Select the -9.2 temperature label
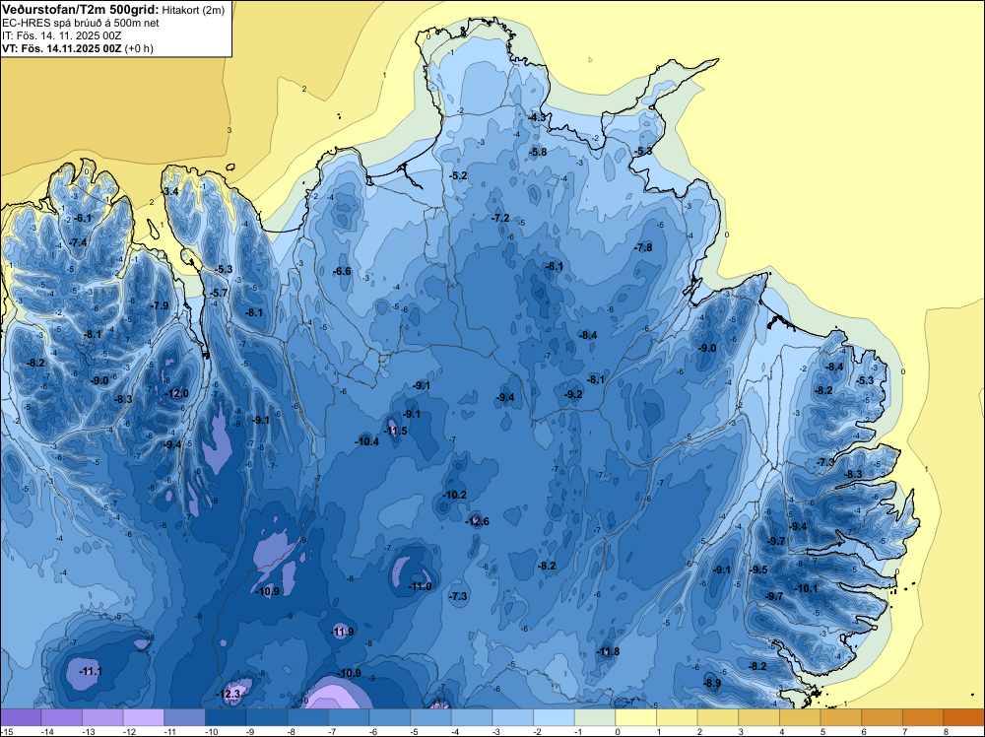Screen dimensions: 985x737 [574, 394]
